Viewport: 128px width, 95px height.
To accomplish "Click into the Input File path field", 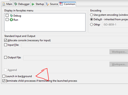I will point(75,45).
